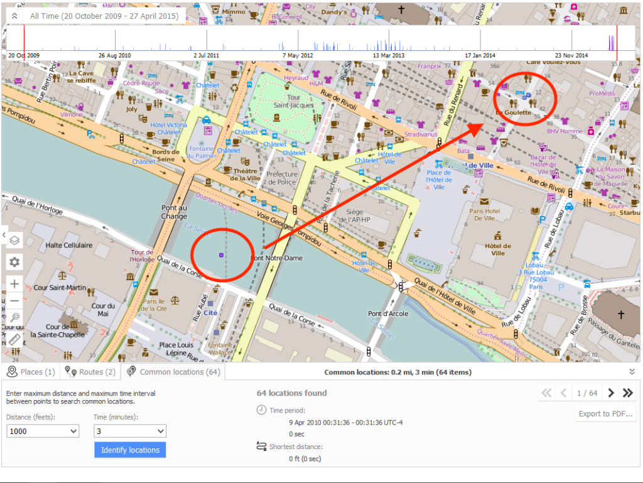Click the Théâtre de la Ville label

(x=246, y=174)
